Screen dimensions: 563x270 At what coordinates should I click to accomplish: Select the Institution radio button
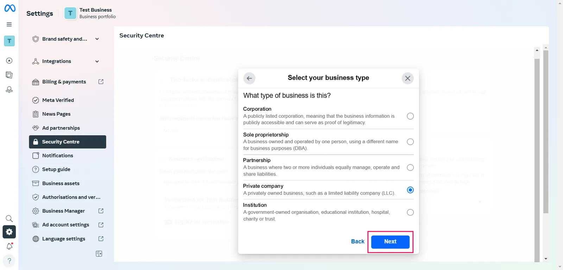(410, 212)
